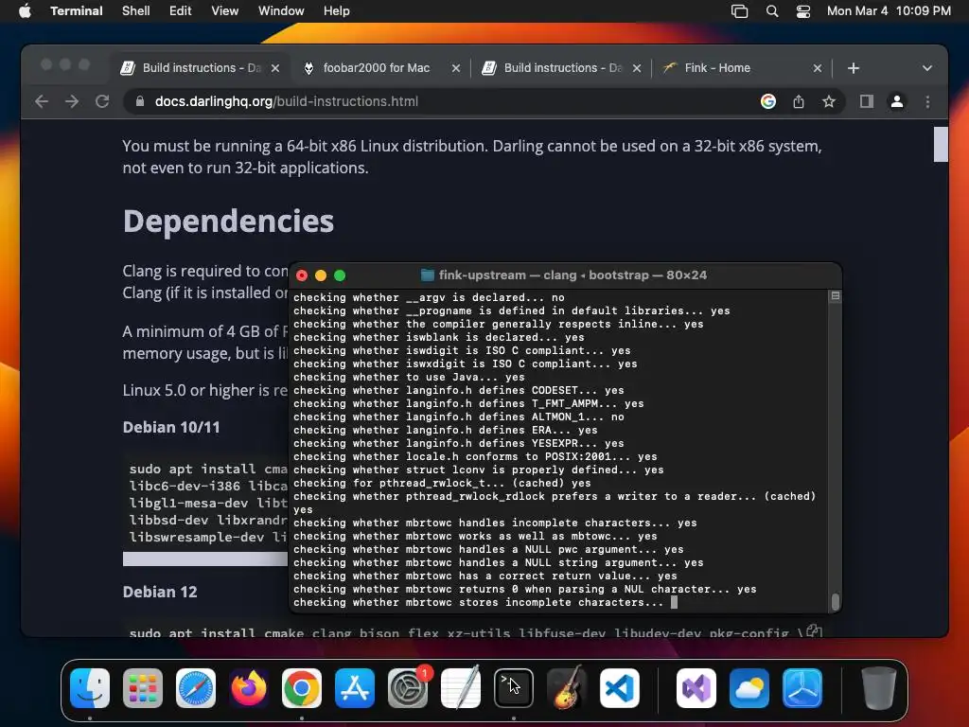The image size is (969, 727).
Task: Toggle the browser side panel icon
Action: point(867,101)
